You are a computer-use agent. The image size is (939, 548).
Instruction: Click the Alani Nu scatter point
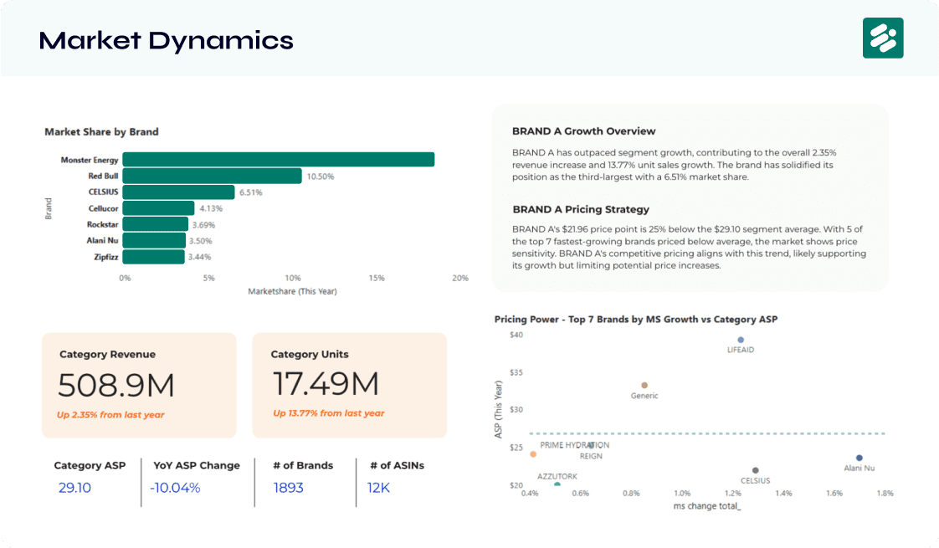(x=859, y=458)
